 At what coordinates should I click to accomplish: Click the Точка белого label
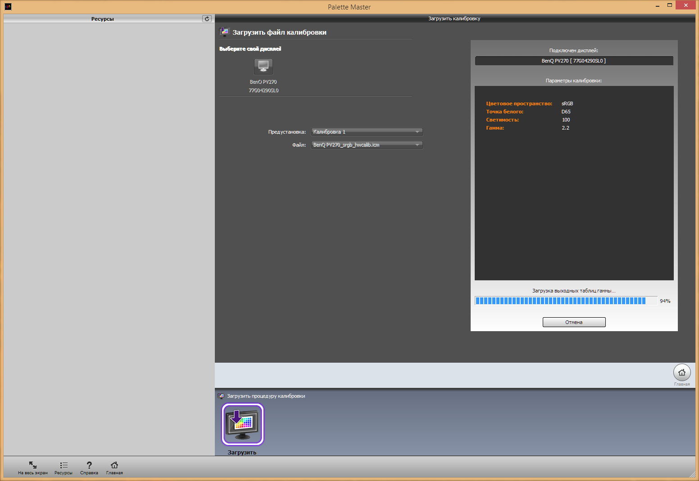tap(504, 112)
